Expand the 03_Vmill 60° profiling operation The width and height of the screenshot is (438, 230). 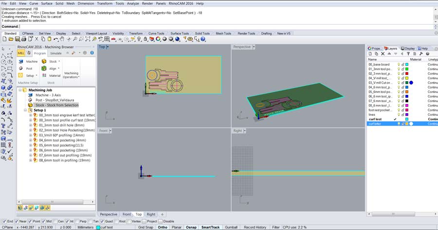tap(31, 136)
